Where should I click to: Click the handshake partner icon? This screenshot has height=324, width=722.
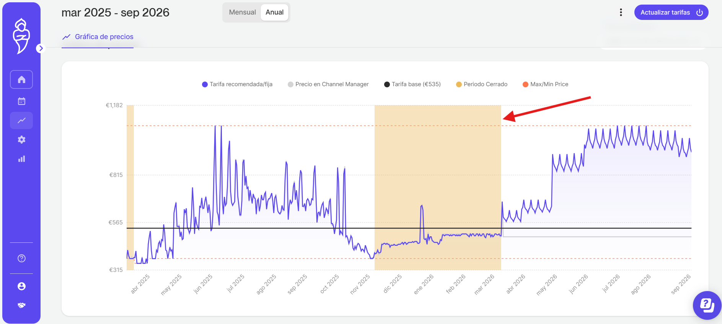click(x=21, y=305)
